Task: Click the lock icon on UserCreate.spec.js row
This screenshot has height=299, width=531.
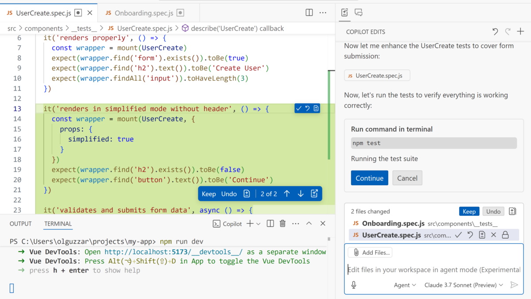Action: point(505,235)
